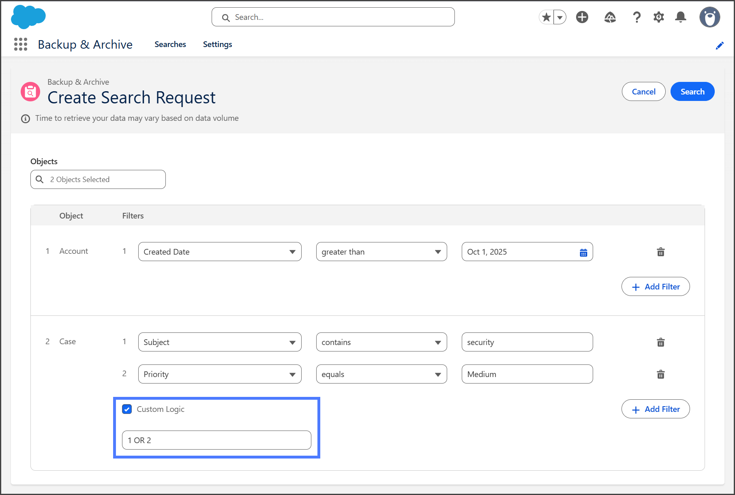Open the App Launcher grid icon
The width and height of the screenshot is (735, 495).
click(21, 44)
